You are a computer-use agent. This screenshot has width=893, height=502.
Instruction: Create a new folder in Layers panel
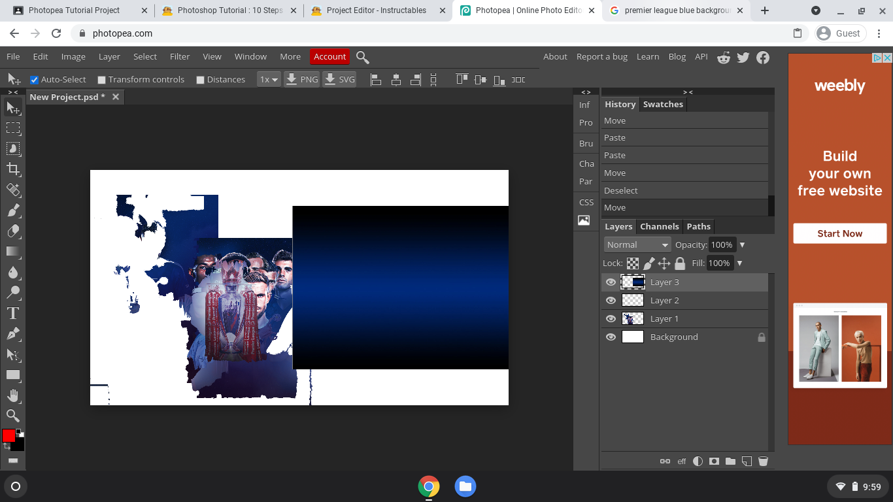730,461
